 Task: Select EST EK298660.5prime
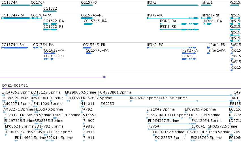66,96
